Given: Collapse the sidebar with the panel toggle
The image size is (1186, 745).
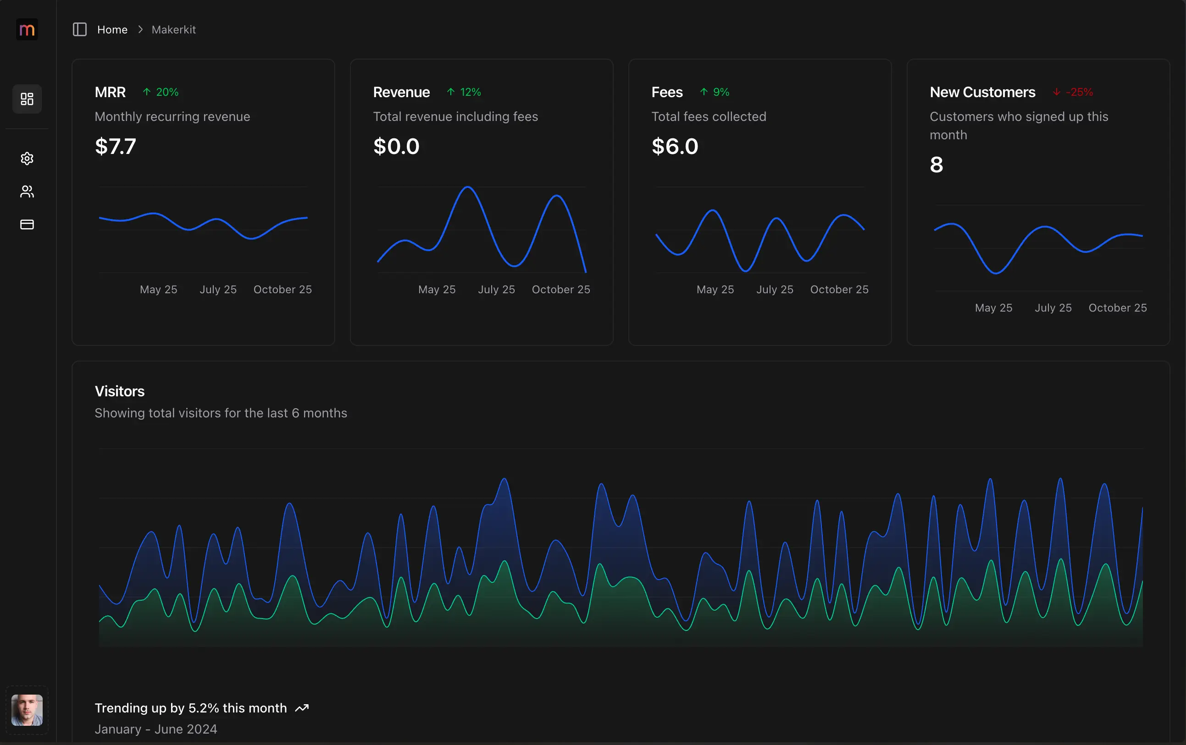Looking at the screenshot, I should click(x=79, y=29).
